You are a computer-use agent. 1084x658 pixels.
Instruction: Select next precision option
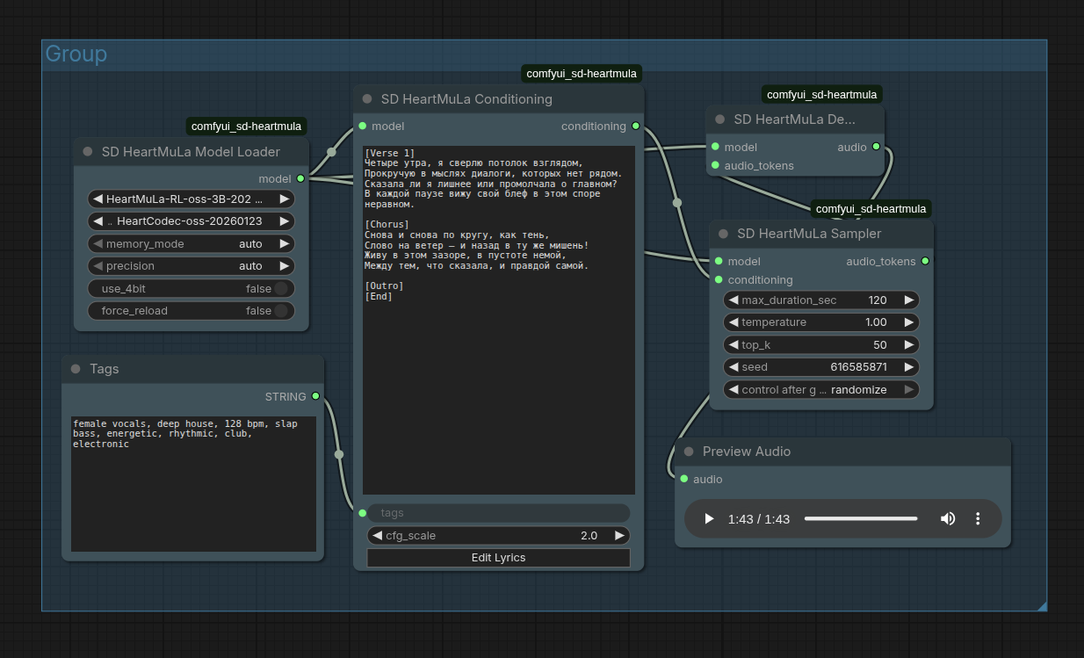[285, 266]
